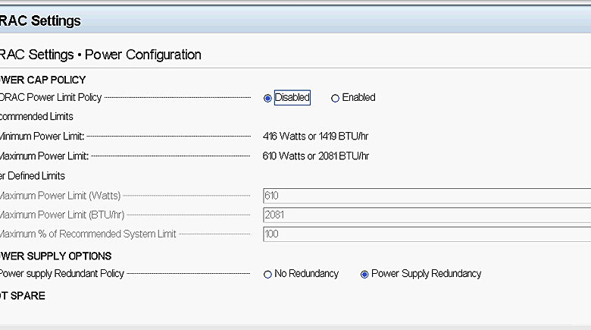Click the RAC Settings title bar heading

pos(40,20)
